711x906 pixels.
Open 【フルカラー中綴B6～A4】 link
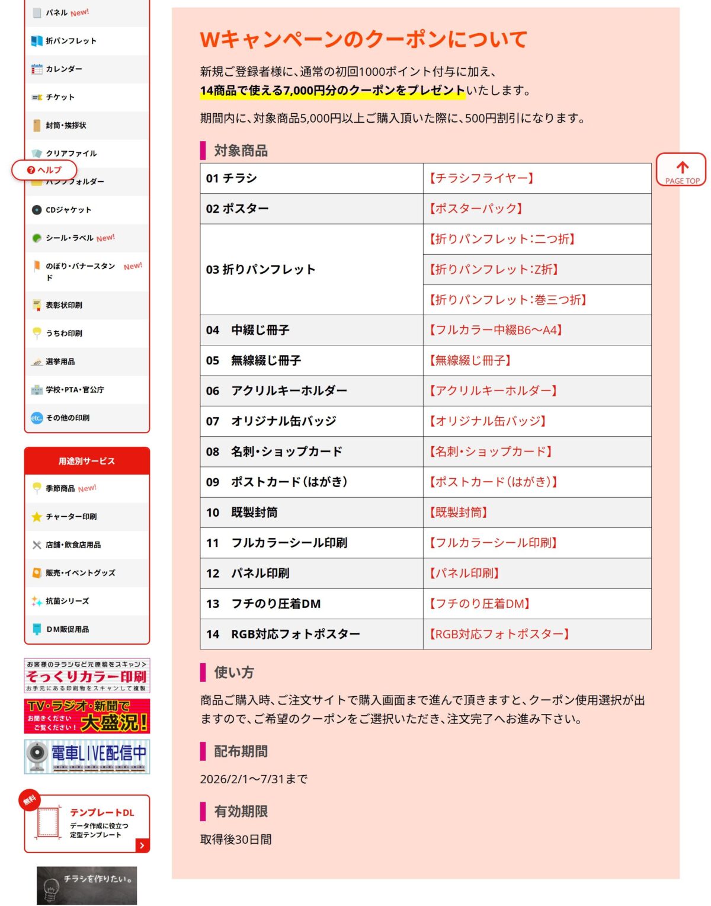coord(496,330)
